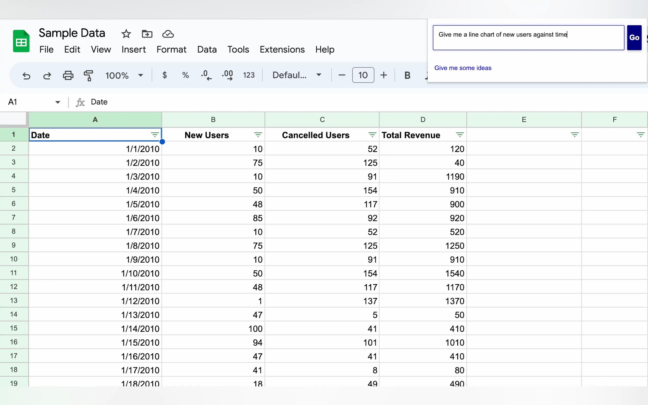Open the Extensions menu

pos(282,49)
